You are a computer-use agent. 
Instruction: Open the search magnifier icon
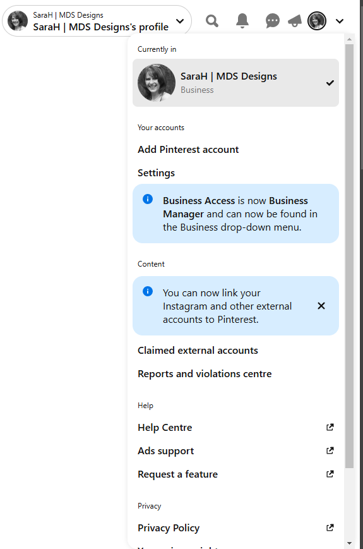[x=212, y=21]
